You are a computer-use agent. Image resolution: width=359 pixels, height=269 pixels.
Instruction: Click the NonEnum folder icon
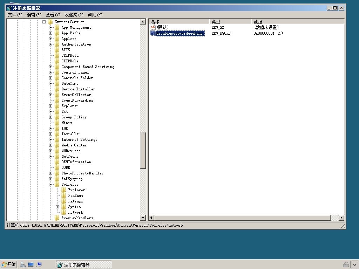tap(64, 195)
